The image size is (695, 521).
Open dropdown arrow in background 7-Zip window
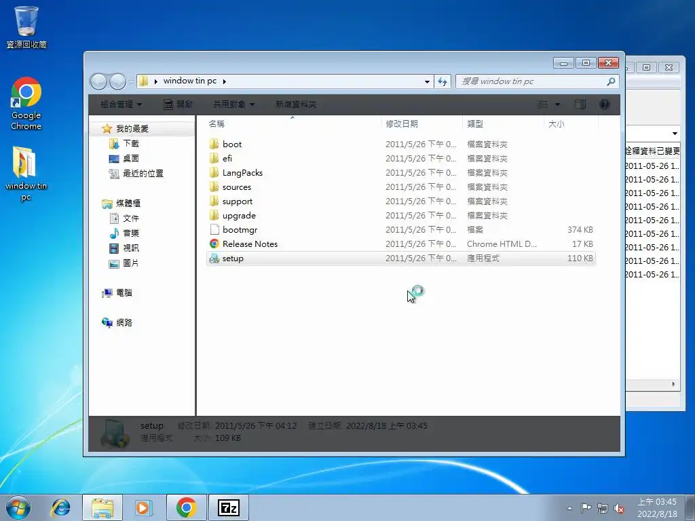pos(675,134)
